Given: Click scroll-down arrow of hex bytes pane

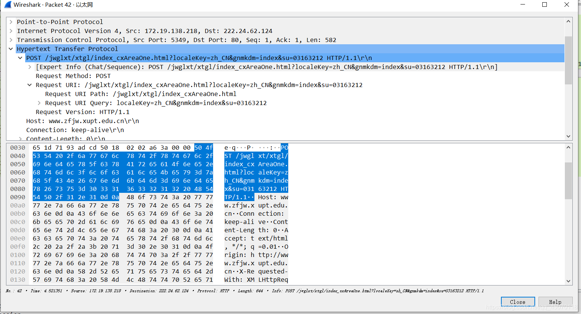Looking at the screenshot, I should (x=568, y=281).
